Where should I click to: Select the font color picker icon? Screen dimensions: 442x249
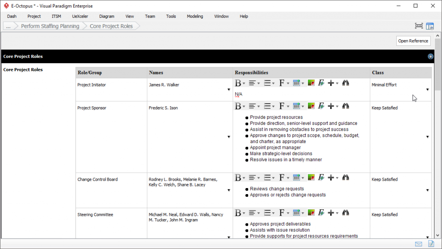tap(311, 83)
